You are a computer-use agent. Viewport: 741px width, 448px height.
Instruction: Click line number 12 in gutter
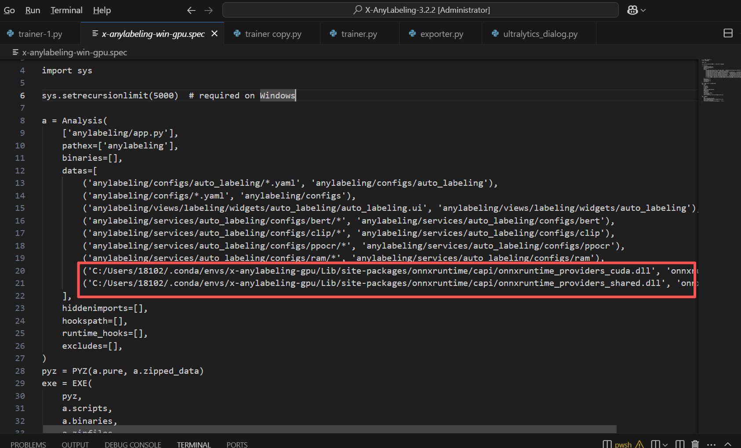[x=20, y=170]
